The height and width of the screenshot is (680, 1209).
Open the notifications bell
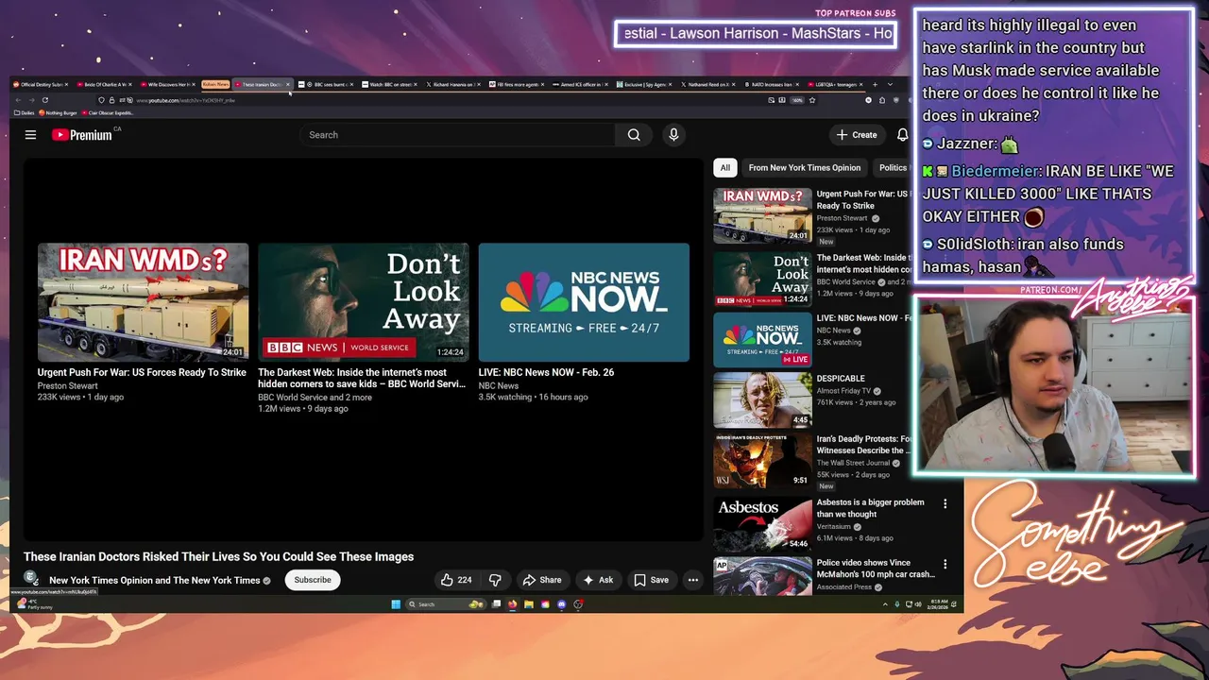point(902,135)
